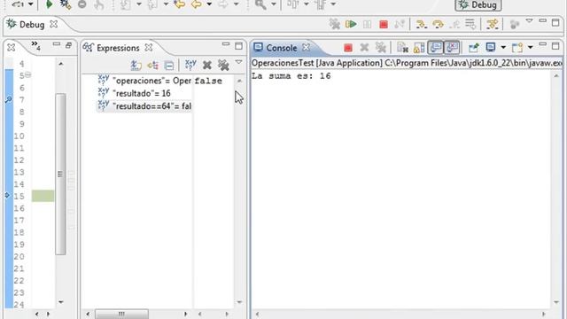The height and width of the screenshot is (319, 567).
Task: Remove all terminated launches in the Console
Action: [380, 48]
